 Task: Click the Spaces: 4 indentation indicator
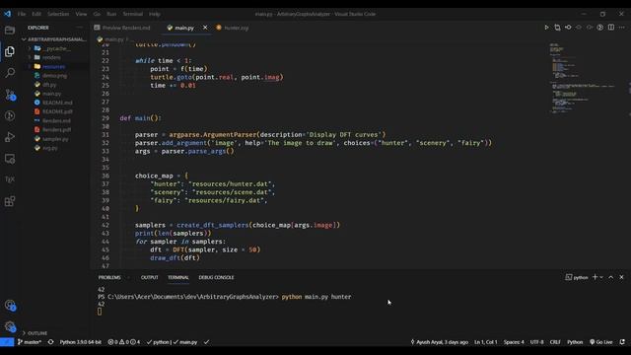(514, 342)
